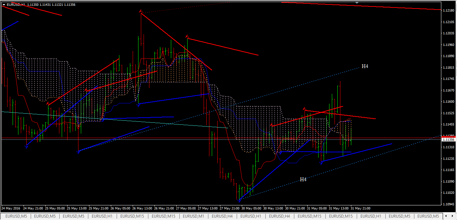Click the 30 May 13:00 time axis label
Viewport: 457px width, 220px height.
273,208
